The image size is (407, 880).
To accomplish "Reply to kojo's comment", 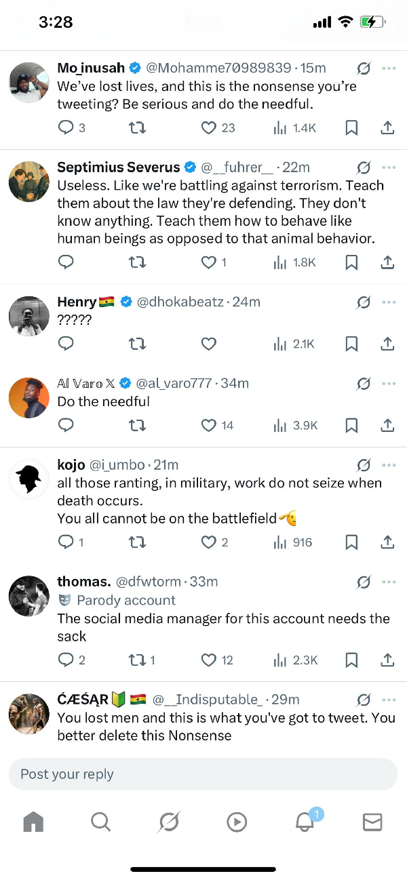I will click(66, 542).
